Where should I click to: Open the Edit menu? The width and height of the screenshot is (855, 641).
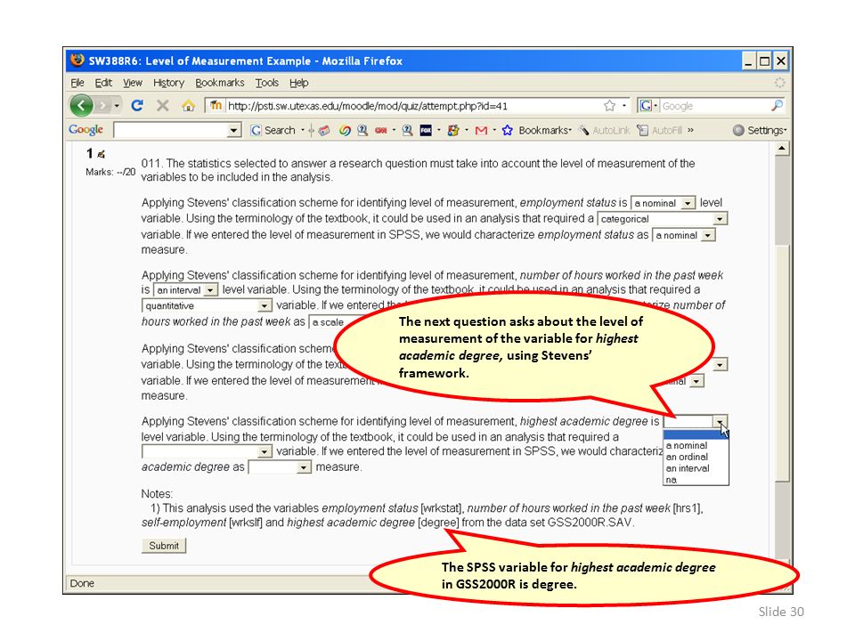(x=103, y=83)
